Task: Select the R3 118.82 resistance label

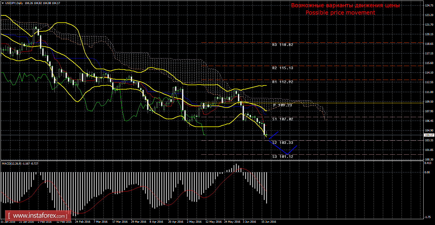Action: [282, 45]
